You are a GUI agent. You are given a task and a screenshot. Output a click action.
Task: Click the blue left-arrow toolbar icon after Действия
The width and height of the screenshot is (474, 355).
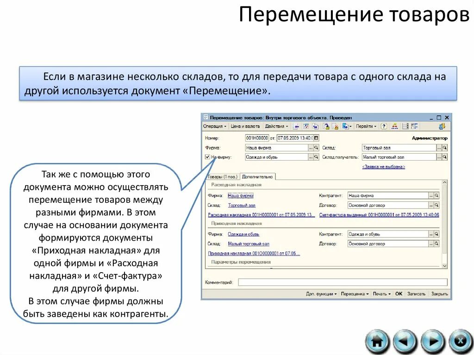tap(296, 126)
